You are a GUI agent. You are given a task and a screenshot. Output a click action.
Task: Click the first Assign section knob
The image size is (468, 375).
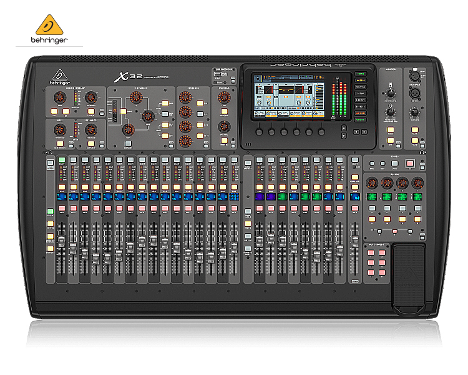(x=372, y=182)
